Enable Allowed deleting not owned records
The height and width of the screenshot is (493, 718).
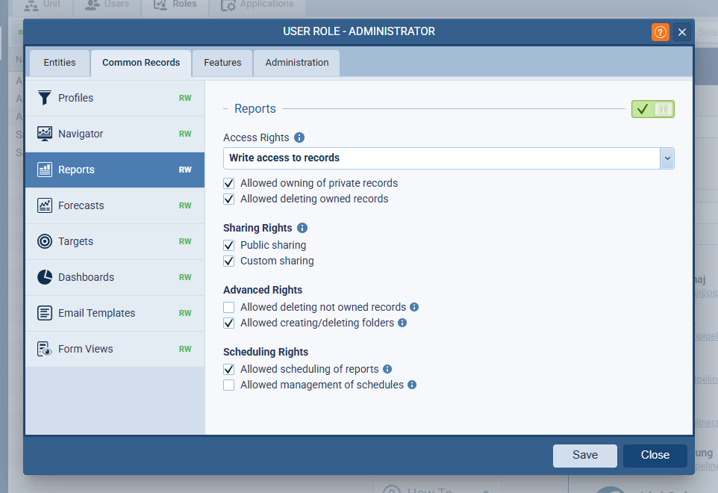[229, 307]
